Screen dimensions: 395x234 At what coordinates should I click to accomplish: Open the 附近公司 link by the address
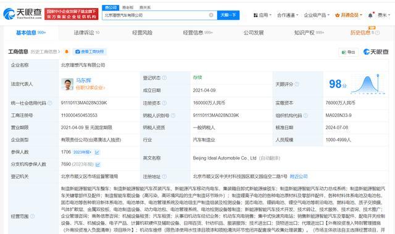click(x=299, y=177)
